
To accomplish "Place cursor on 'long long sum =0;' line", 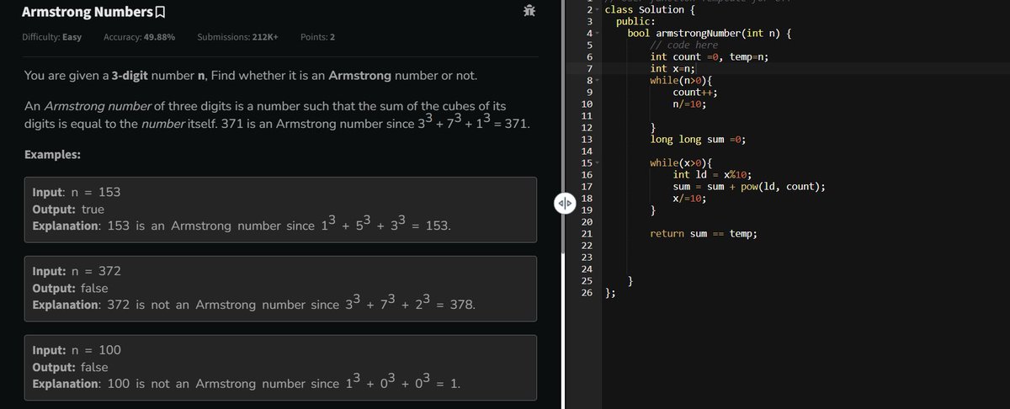I will click(699, 140).
